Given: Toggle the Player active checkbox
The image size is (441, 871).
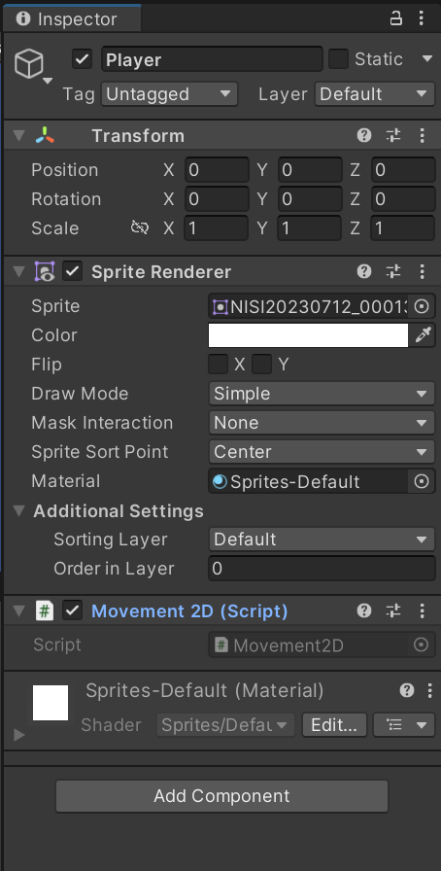Looking at the screenshot, I should [x=83, y=59].
